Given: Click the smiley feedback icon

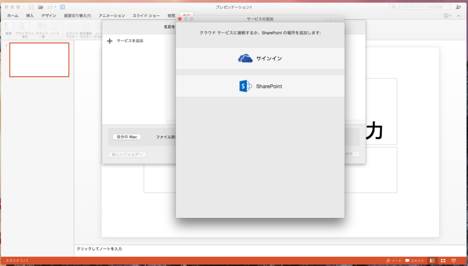Looking at the screenshot, I should click(x=446, y=16).
